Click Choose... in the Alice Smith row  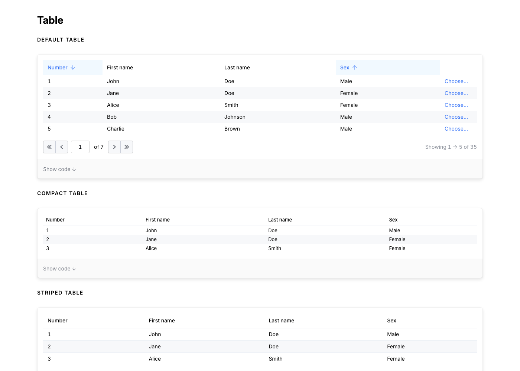click(456, 105)
